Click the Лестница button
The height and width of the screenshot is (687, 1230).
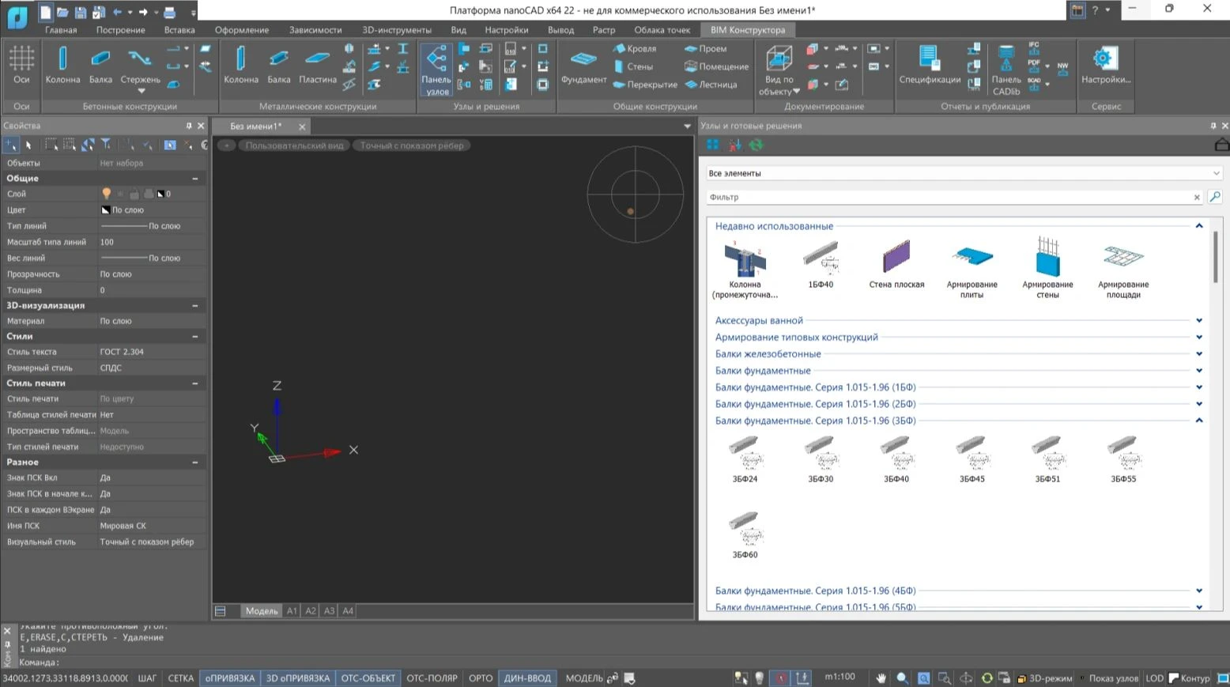point(711,85)
